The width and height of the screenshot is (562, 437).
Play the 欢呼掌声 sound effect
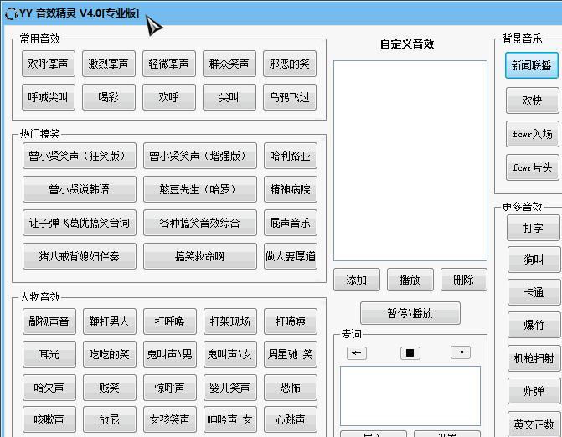(49, 64)
